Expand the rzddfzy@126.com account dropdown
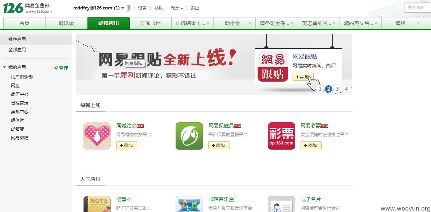 point(122,8)
